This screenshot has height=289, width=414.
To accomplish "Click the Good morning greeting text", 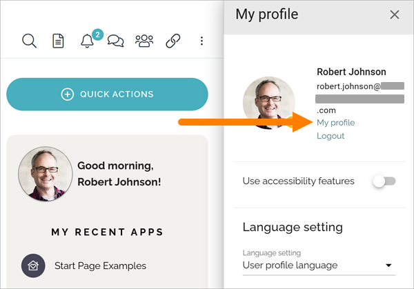I will pyautogui.click(x=119, y=174).
